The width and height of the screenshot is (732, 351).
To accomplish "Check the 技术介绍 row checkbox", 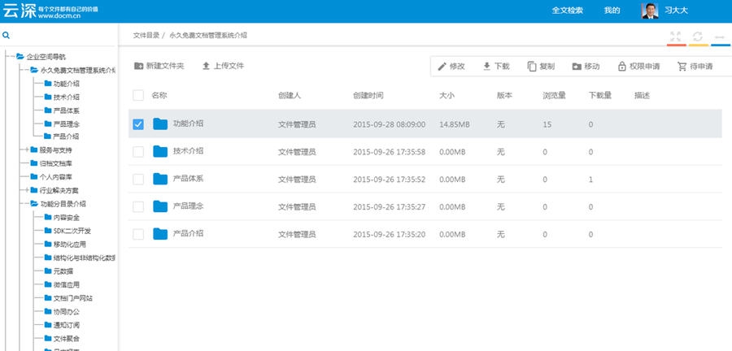I will (138, 151).
